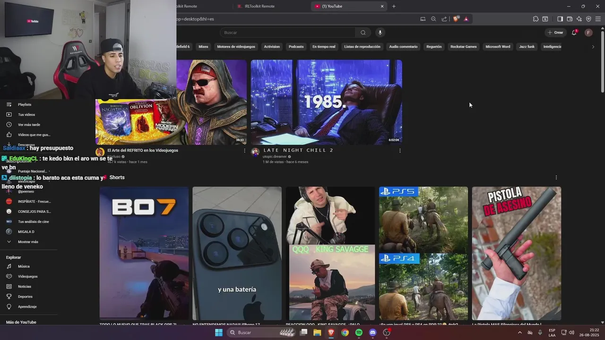The image size is (605, 340).
Task: Open the PS5 vs PS4 Short thumbnail
Action: click(423, 253)
